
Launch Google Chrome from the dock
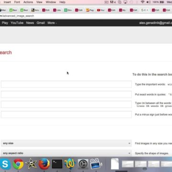pos(18,164)
